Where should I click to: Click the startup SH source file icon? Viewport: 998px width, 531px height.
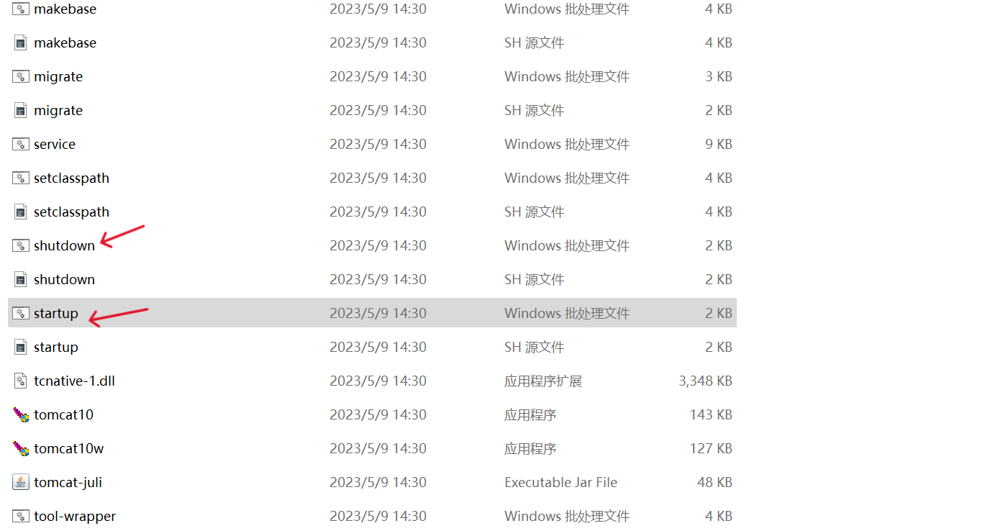pos(21,348)
